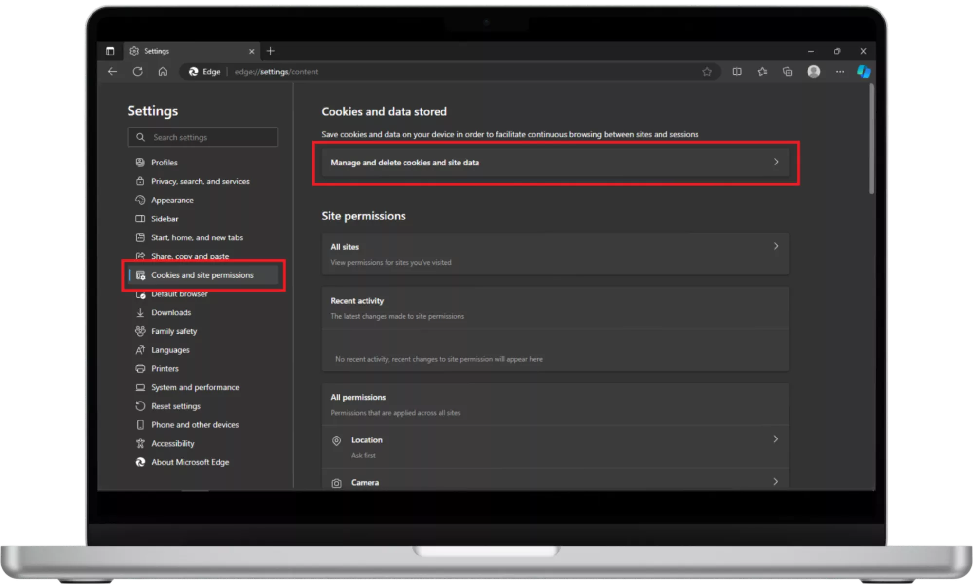The width and height of the screenshot is (973, 584).
Task: Open a new tab with plus button
Action: point(271,51)
